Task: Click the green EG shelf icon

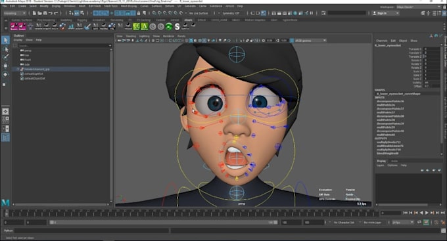Action: pos(137,26)
